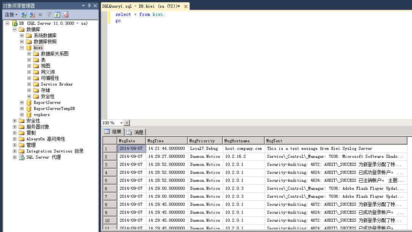Click inside the select * from kiwi query line
The height and width of the screenshot is (232, 412).
point(140,14)
